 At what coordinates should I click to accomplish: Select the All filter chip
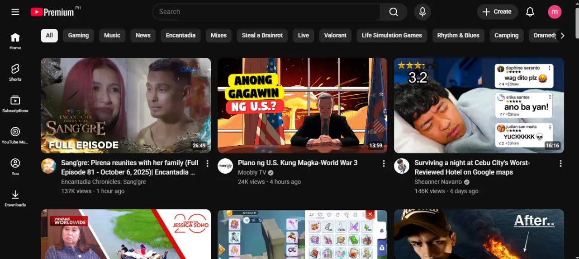(49, 35)
